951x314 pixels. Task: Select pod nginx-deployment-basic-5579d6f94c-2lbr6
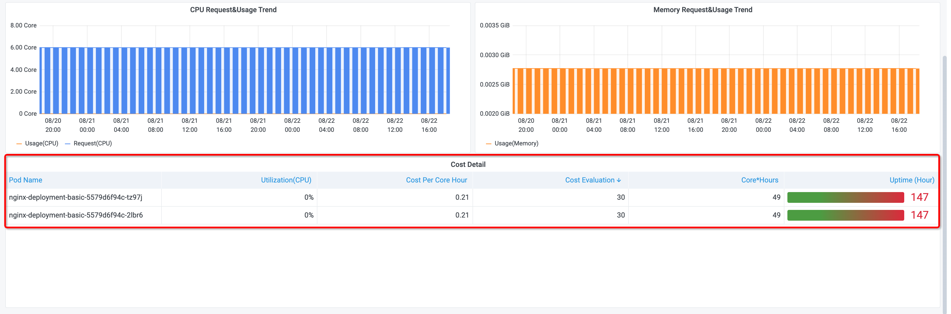76,215
